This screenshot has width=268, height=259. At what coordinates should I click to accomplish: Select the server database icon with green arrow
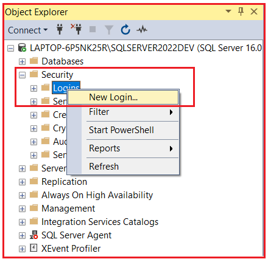[22, 47]
